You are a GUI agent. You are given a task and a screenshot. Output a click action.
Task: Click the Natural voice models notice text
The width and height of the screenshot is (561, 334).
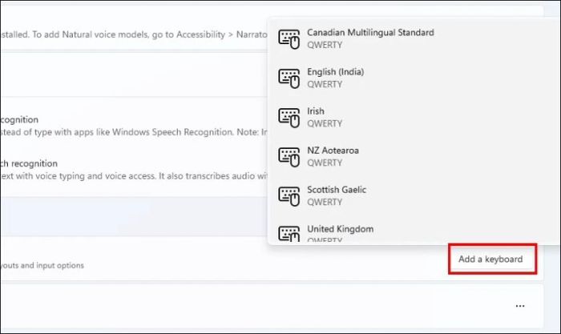pos(134,34)
